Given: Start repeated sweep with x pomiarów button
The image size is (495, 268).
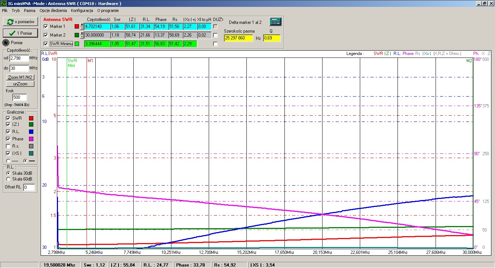Looking at the screenshot, I should tap(20, 22).
